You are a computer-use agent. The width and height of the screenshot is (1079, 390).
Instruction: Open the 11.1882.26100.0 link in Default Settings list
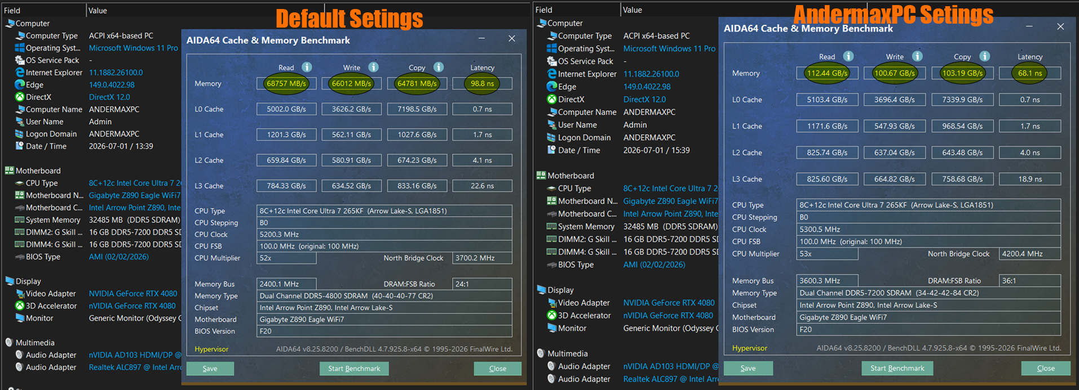click(116, 73)
